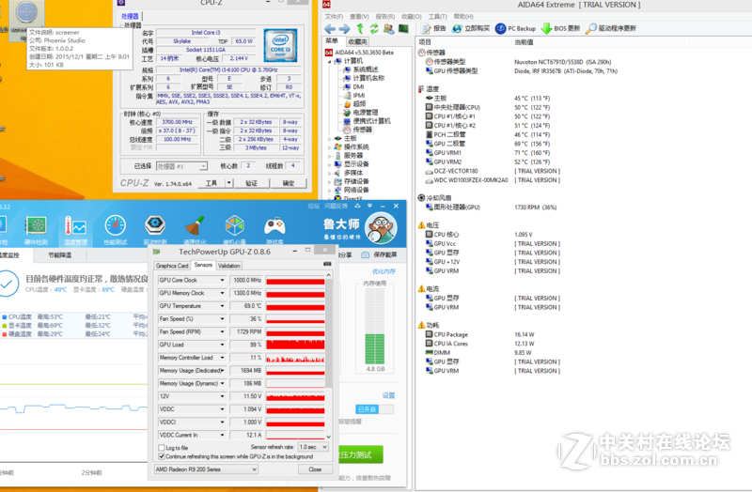
Task: Open 清理优化 broom icon in Ludashi
Action: coord(195,230)
